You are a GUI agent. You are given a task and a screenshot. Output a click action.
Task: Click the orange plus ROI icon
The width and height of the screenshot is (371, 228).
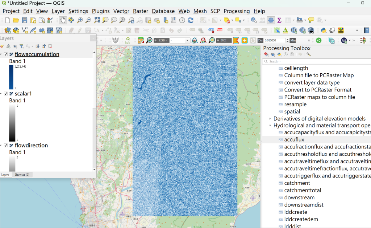pos(245,40)
